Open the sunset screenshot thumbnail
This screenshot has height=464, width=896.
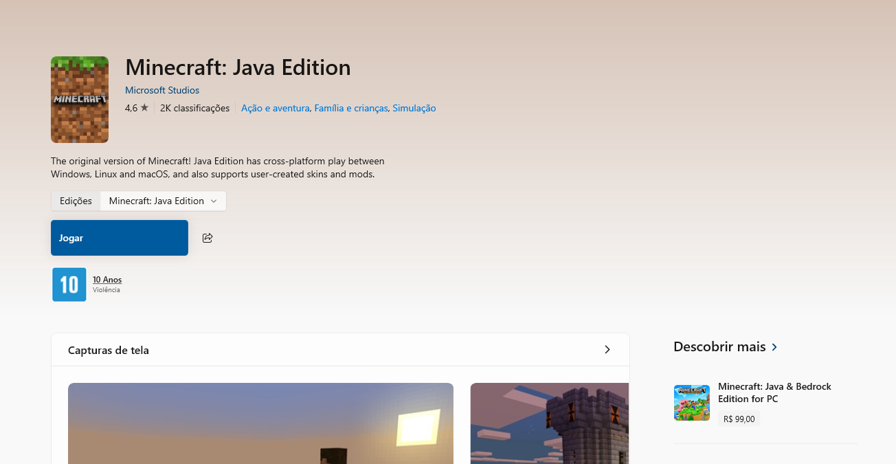coord(260,423)
